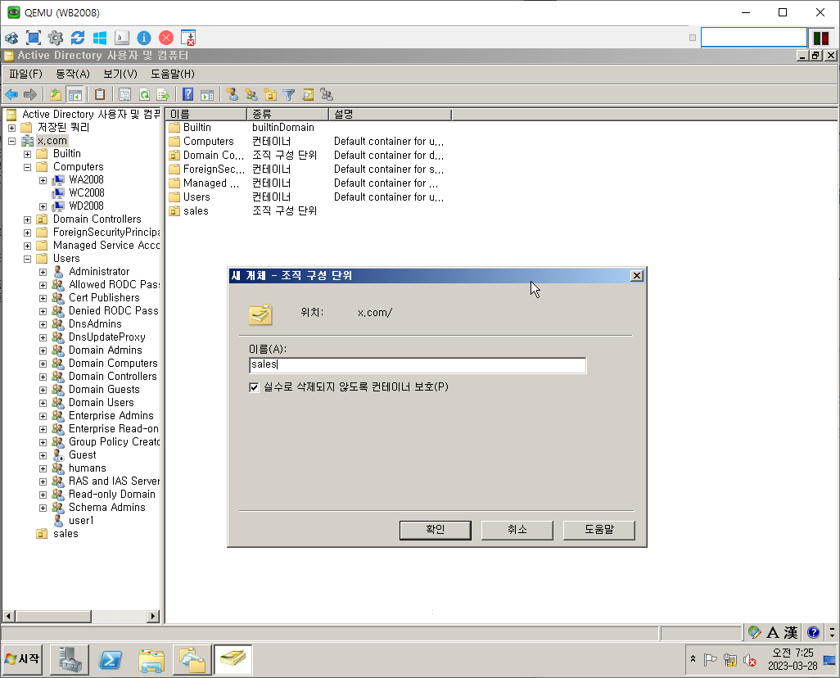
Task: Expand the WA2008 computer node
Action: click(43, 181)
